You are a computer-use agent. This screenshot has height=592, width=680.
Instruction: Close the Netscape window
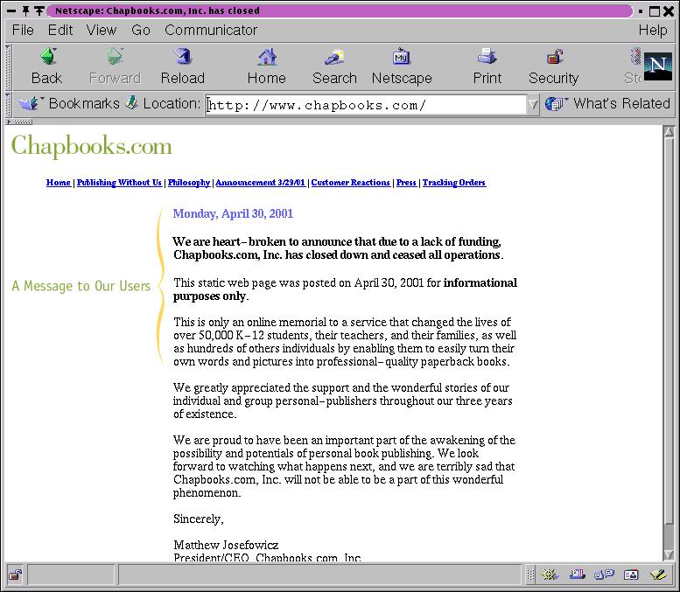click(669, 10)
